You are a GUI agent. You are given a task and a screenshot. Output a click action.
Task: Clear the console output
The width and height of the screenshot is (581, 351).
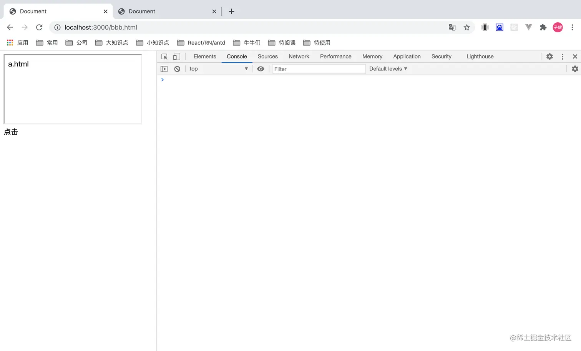click(x=177, y=69)
